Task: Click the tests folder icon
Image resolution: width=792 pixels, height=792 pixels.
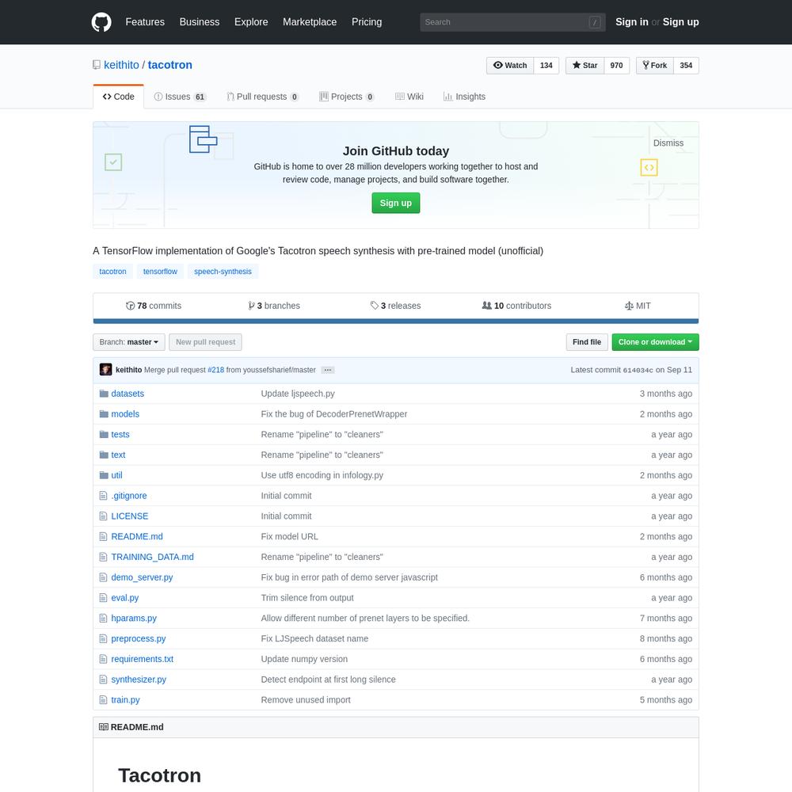Action: click(x=104, y=434)
